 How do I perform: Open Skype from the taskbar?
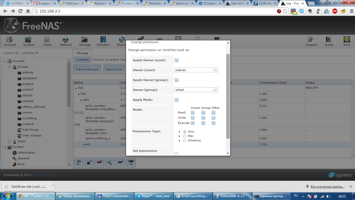[154, 196]
